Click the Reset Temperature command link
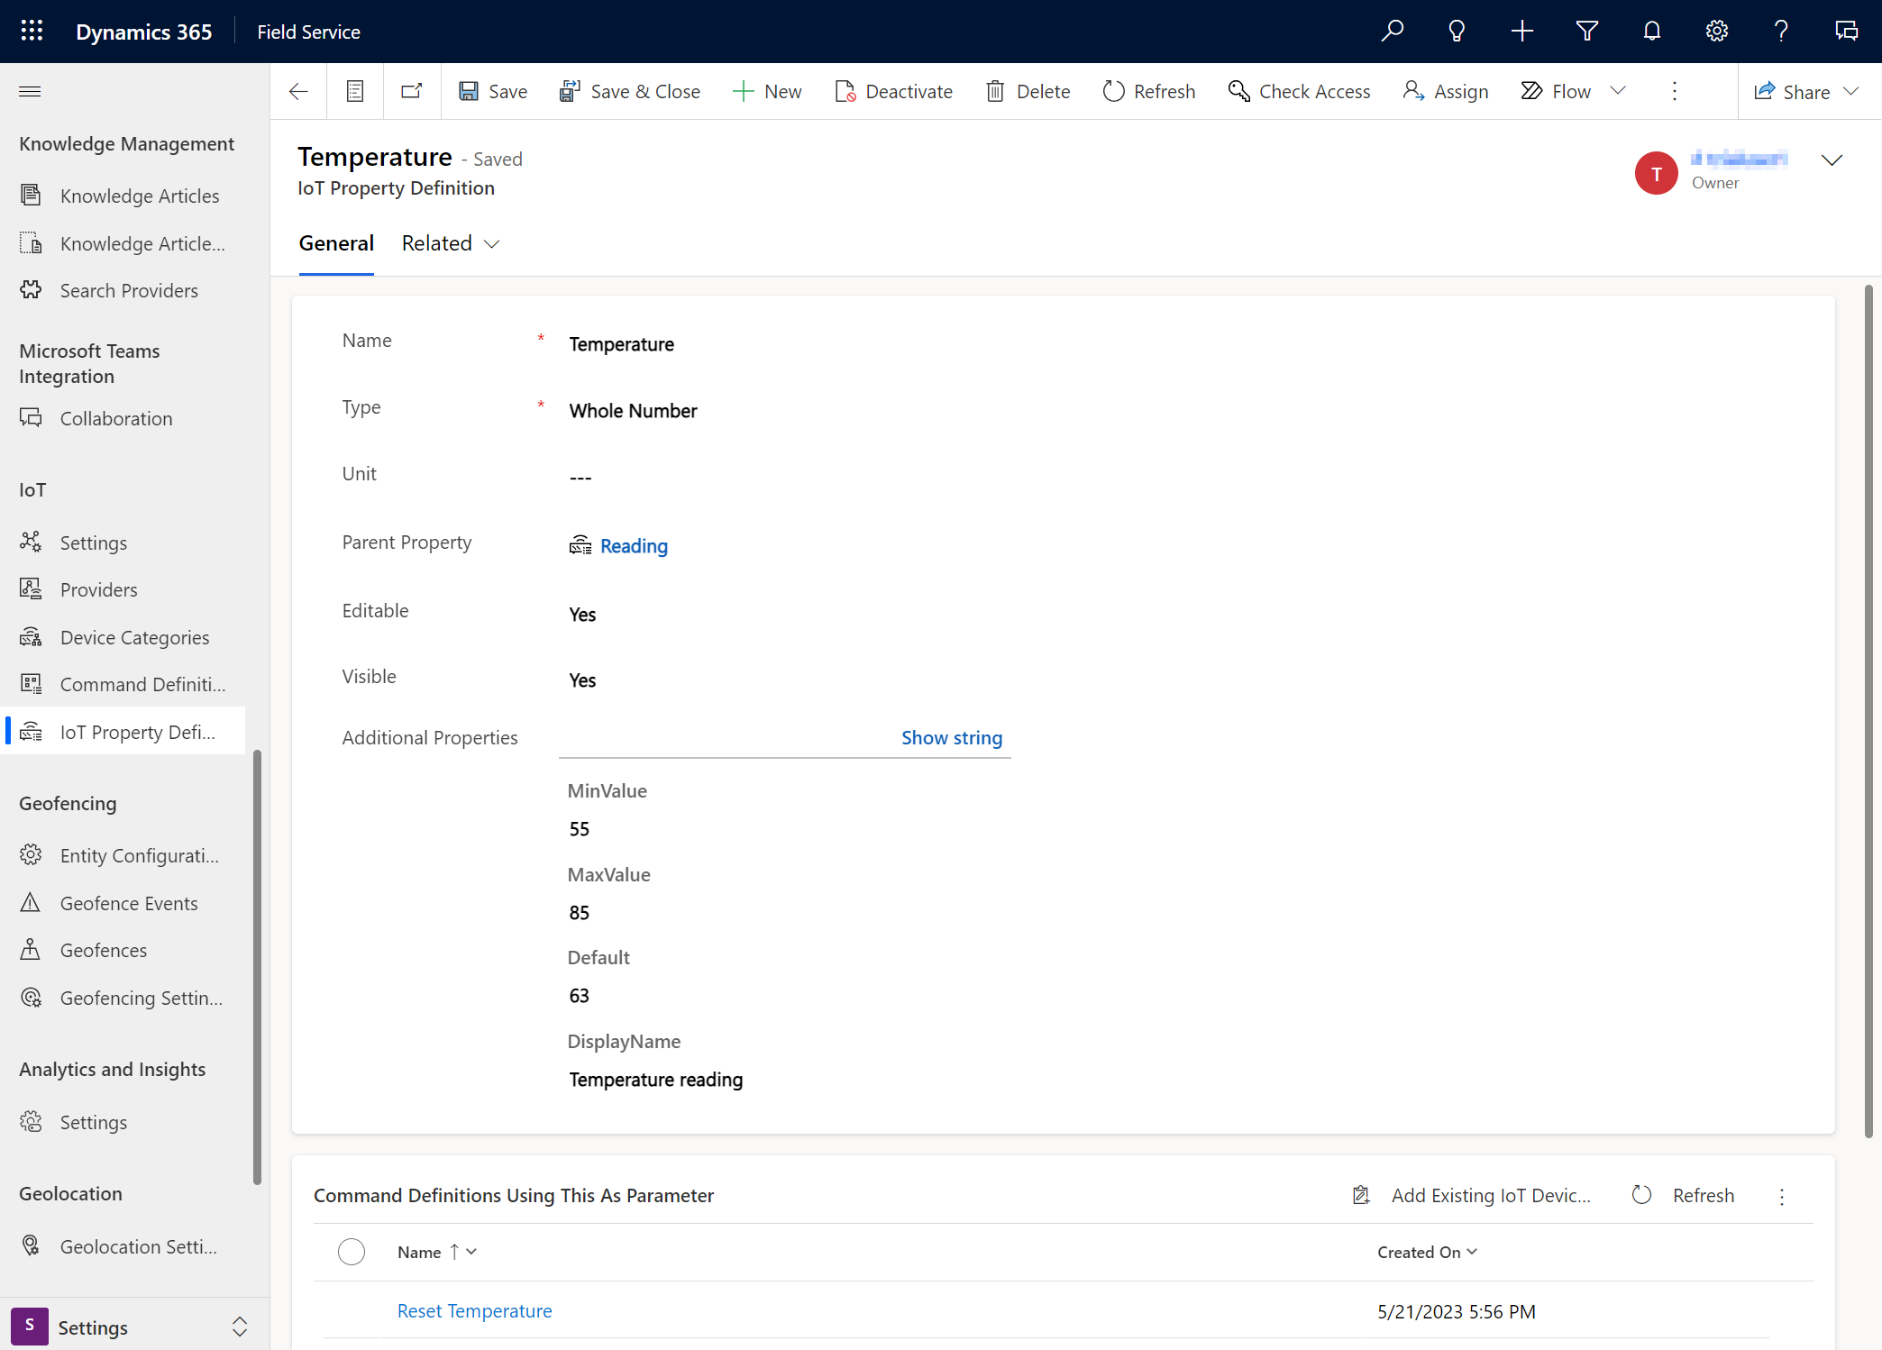The width and height of the screenshot is (1882, 1350). 473,1309
